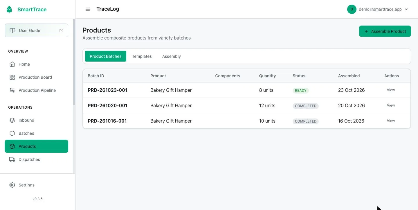
Task: Click the User Guide book icon
Action: (x=12, y=30)
